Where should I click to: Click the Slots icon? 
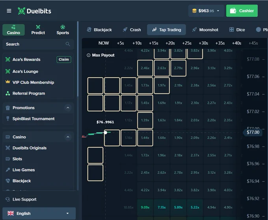click(x=8, y=159)
